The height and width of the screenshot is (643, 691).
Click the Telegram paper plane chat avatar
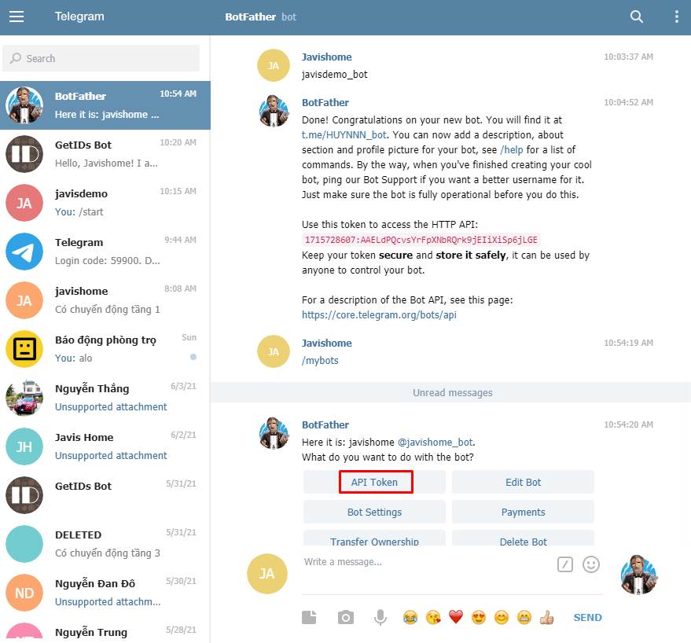coord(24,252)
